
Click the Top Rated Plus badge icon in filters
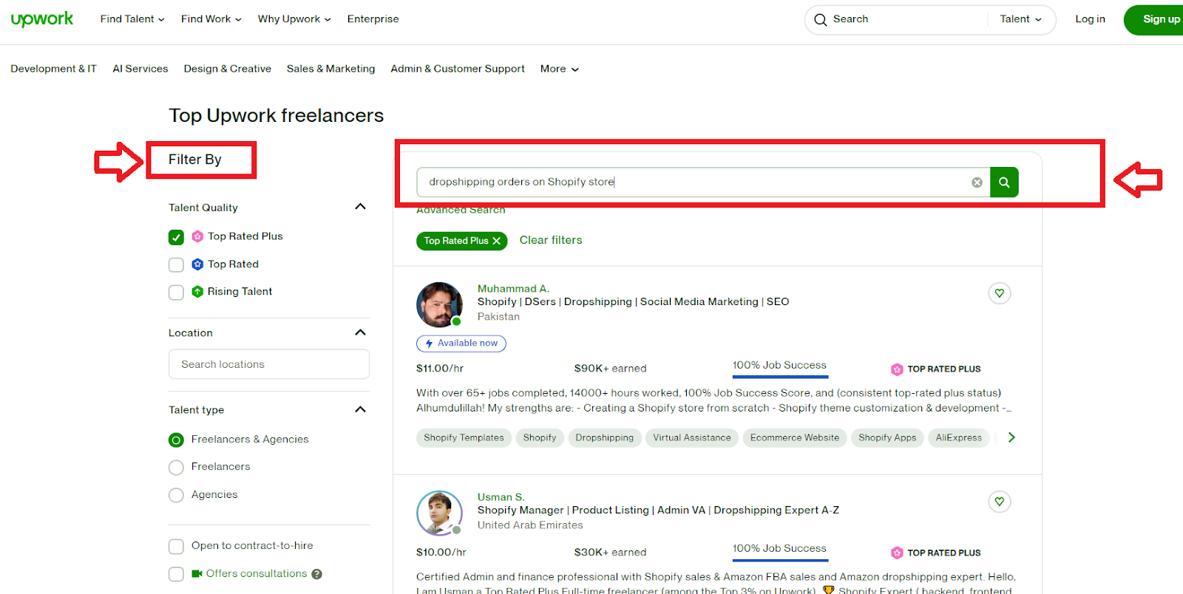point(197,236)
